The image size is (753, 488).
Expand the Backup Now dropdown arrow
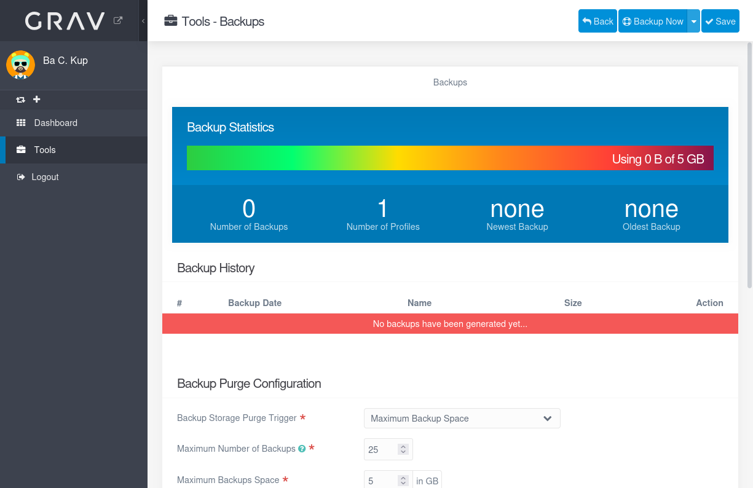click(693, 21)
